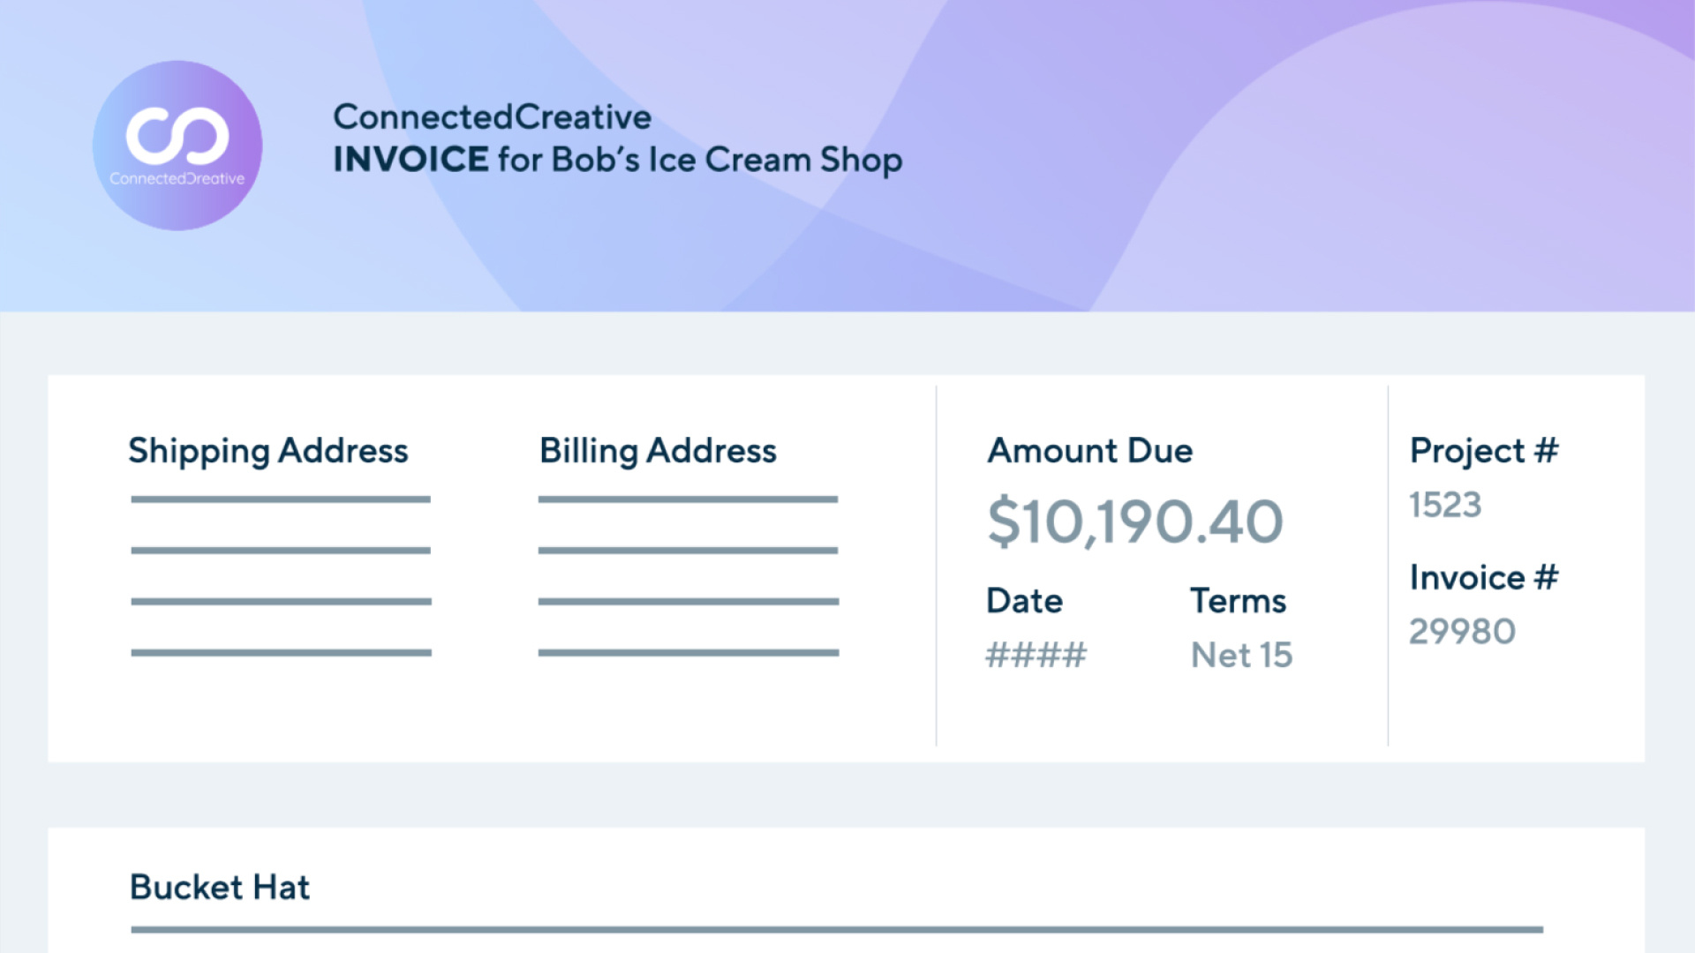Select the Net 15 terms value
1695x953 pixels.
pos(1241,656)
